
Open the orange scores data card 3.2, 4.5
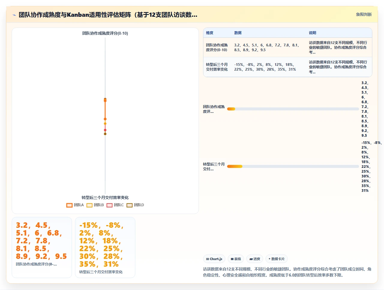click(42, 248)
